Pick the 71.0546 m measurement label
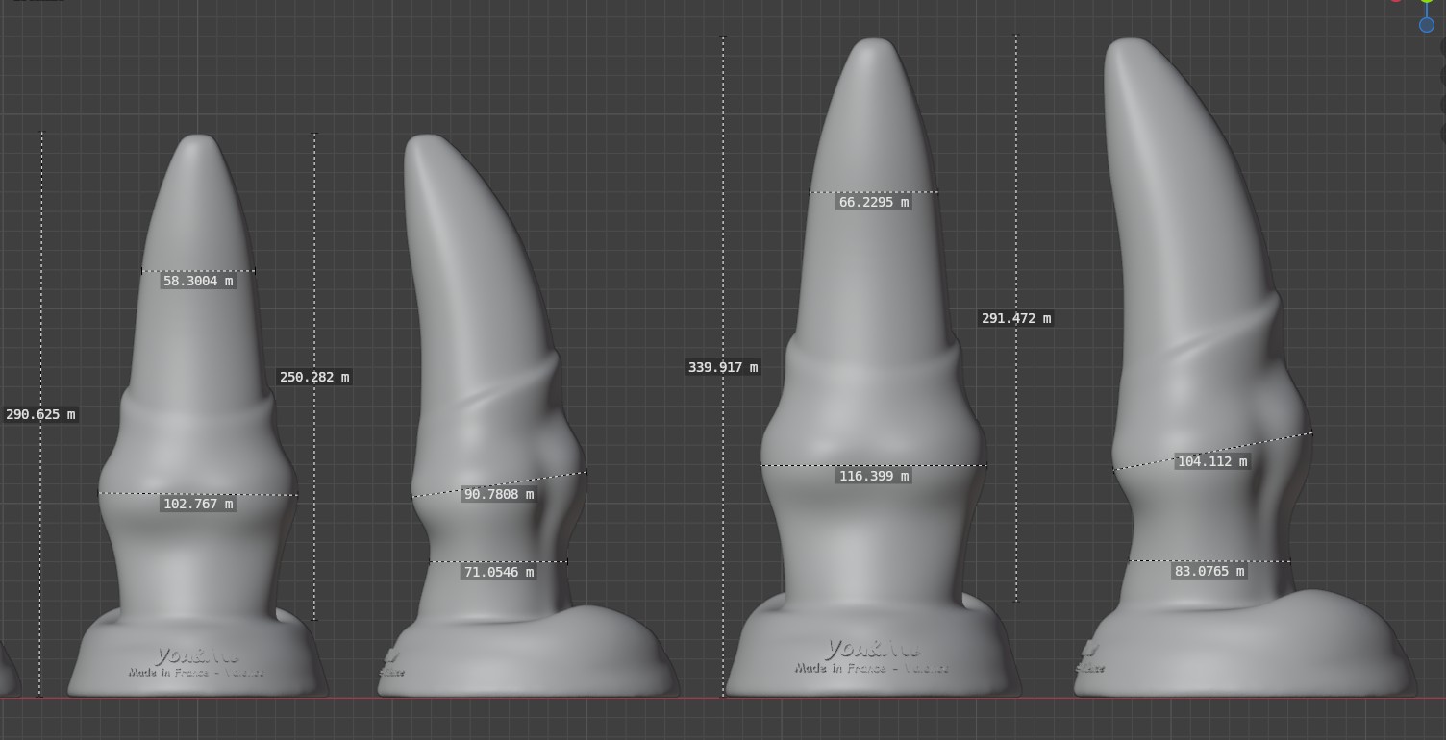Screen dimensions: 1446x740 pyautogui.click(x=499, y=572)
